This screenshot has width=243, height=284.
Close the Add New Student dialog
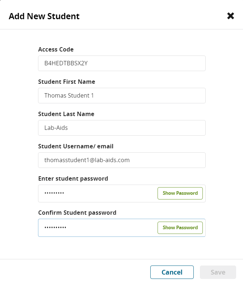pyautogui.click(x=231, y=16)
